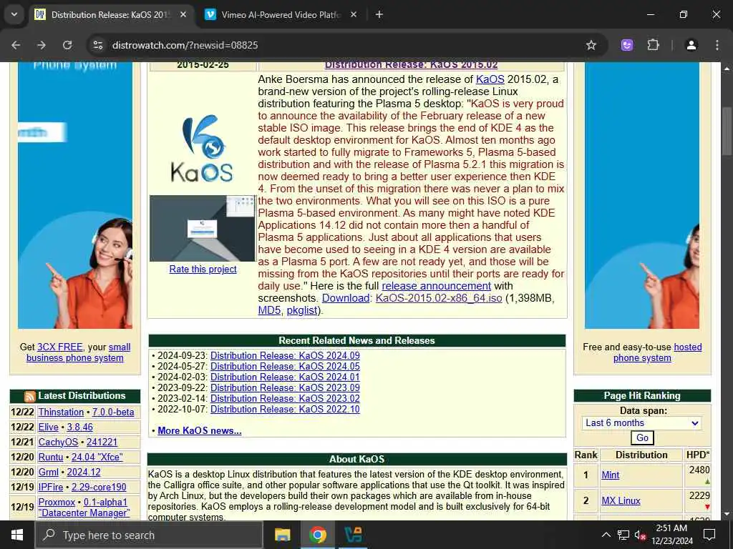Click the Download link
This screenshot has height=549, width=733.
click(346, 298)
